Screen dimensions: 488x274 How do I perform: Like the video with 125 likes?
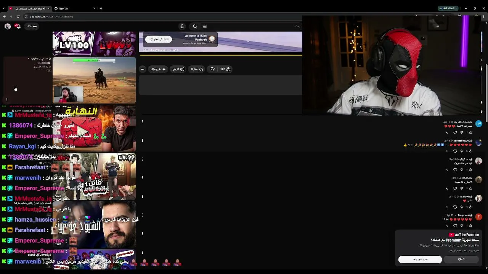pos(225,69)
